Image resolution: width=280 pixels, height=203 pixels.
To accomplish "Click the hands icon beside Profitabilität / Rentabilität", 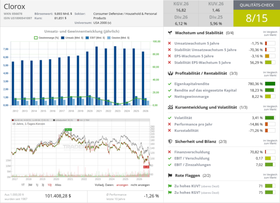I will point(170,73).
